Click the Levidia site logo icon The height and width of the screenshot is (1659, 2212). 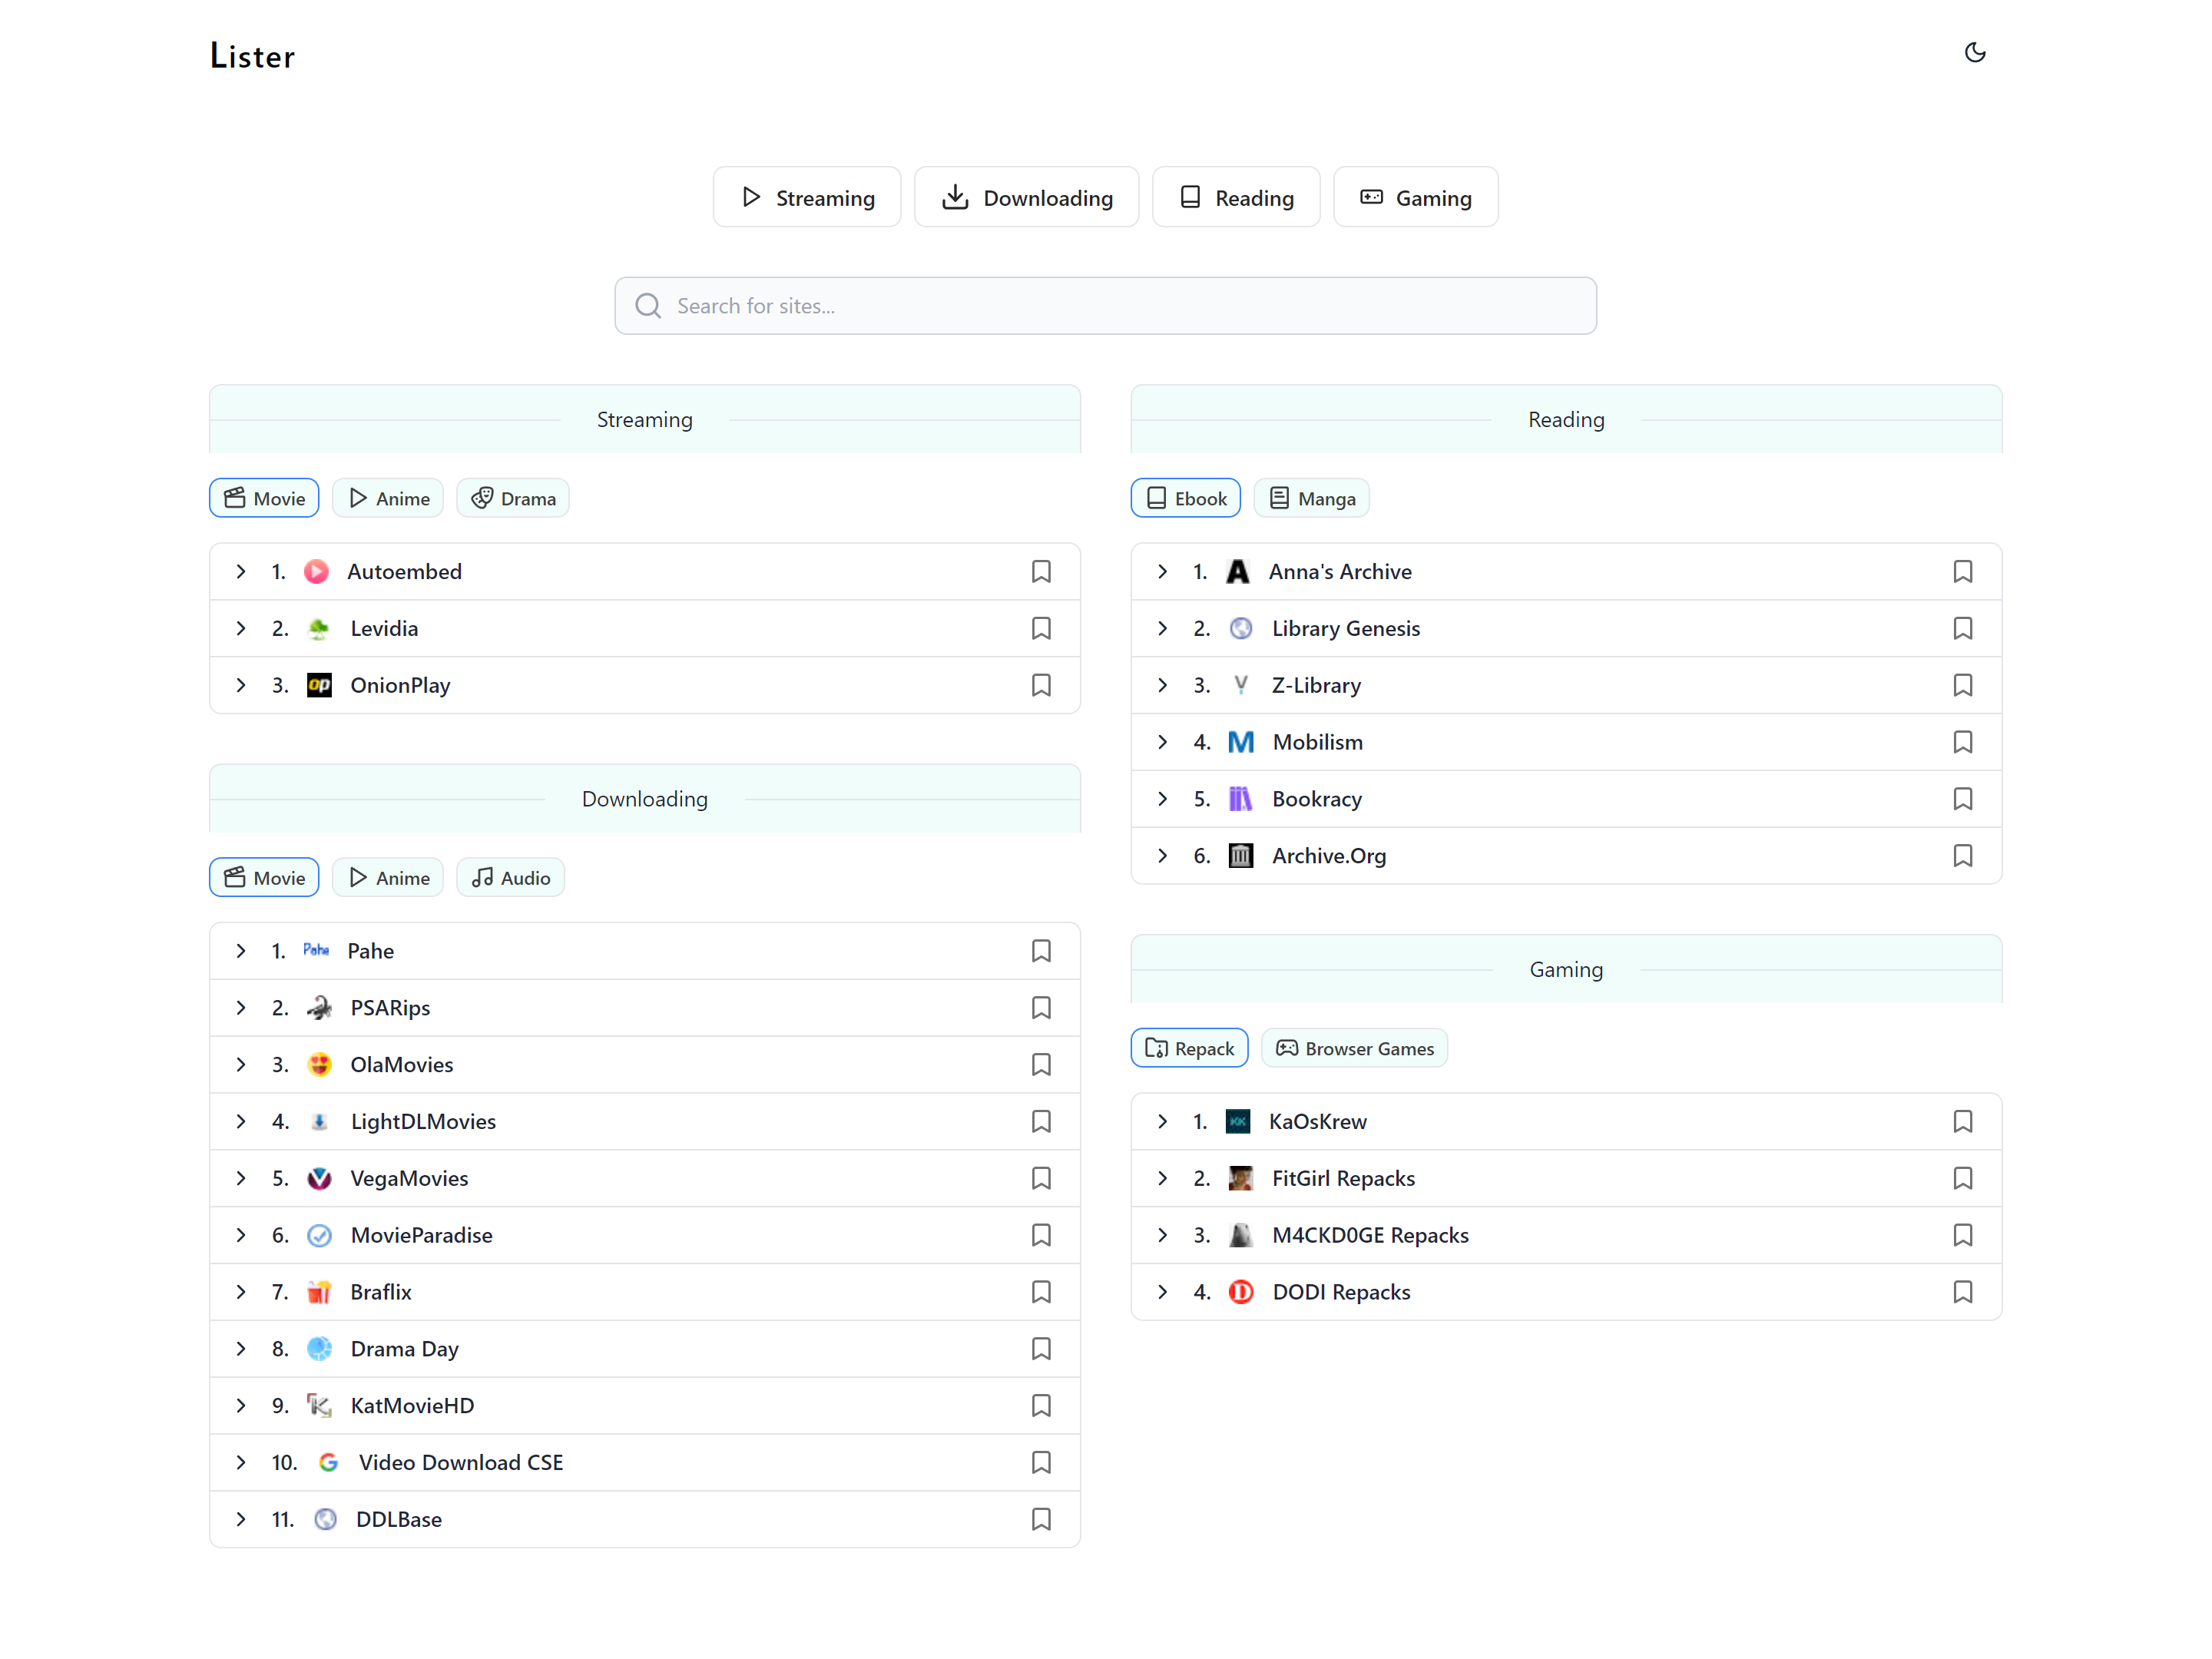[x=319, y=629]
